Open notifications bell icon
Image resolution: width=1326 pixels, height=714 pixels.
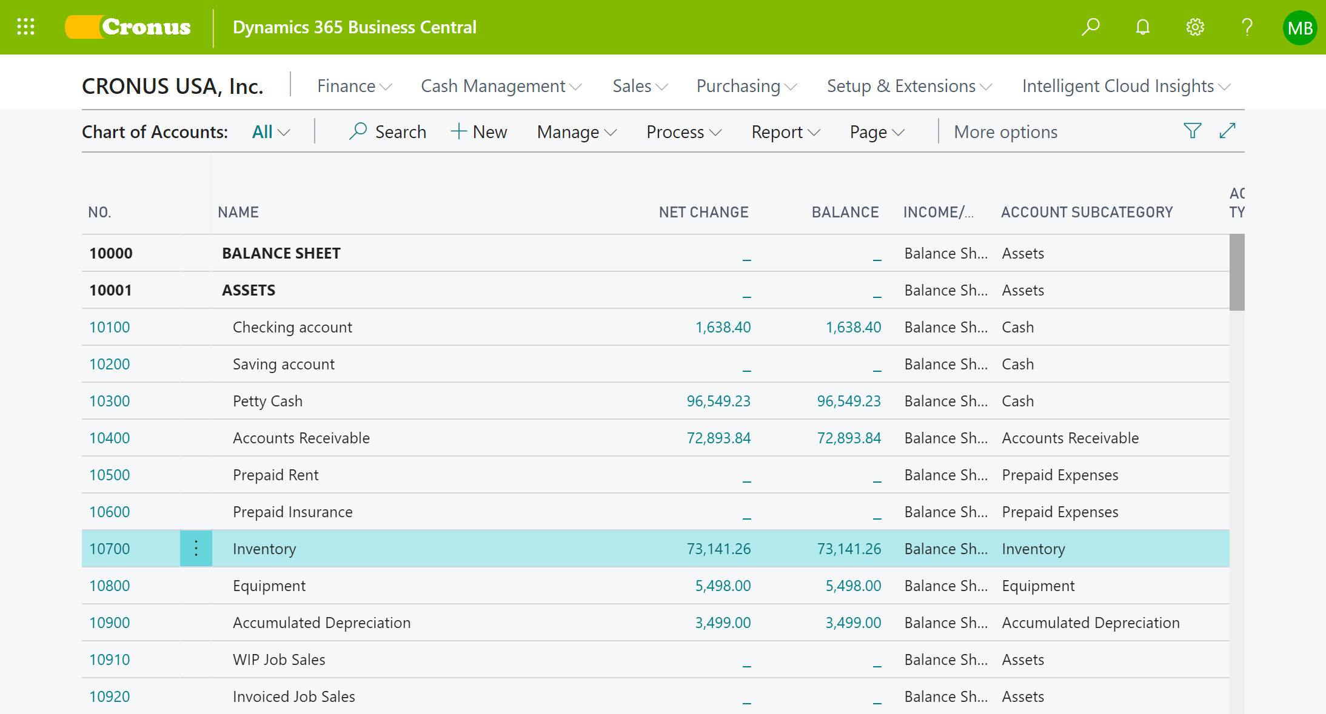tap(1143, 27)
